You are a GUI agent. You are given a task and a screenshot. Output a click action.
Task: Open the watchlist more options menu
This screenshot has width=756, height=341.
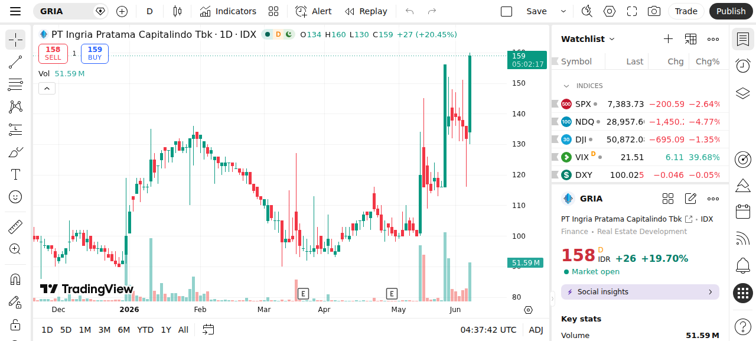tap(713, 39)
